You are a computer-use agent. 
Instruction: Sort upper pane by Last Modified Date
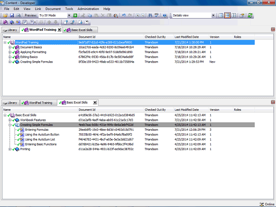(191, 37)
